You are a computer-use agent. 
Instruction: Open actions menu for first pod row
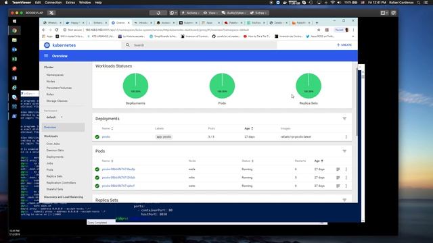(346, 169)
